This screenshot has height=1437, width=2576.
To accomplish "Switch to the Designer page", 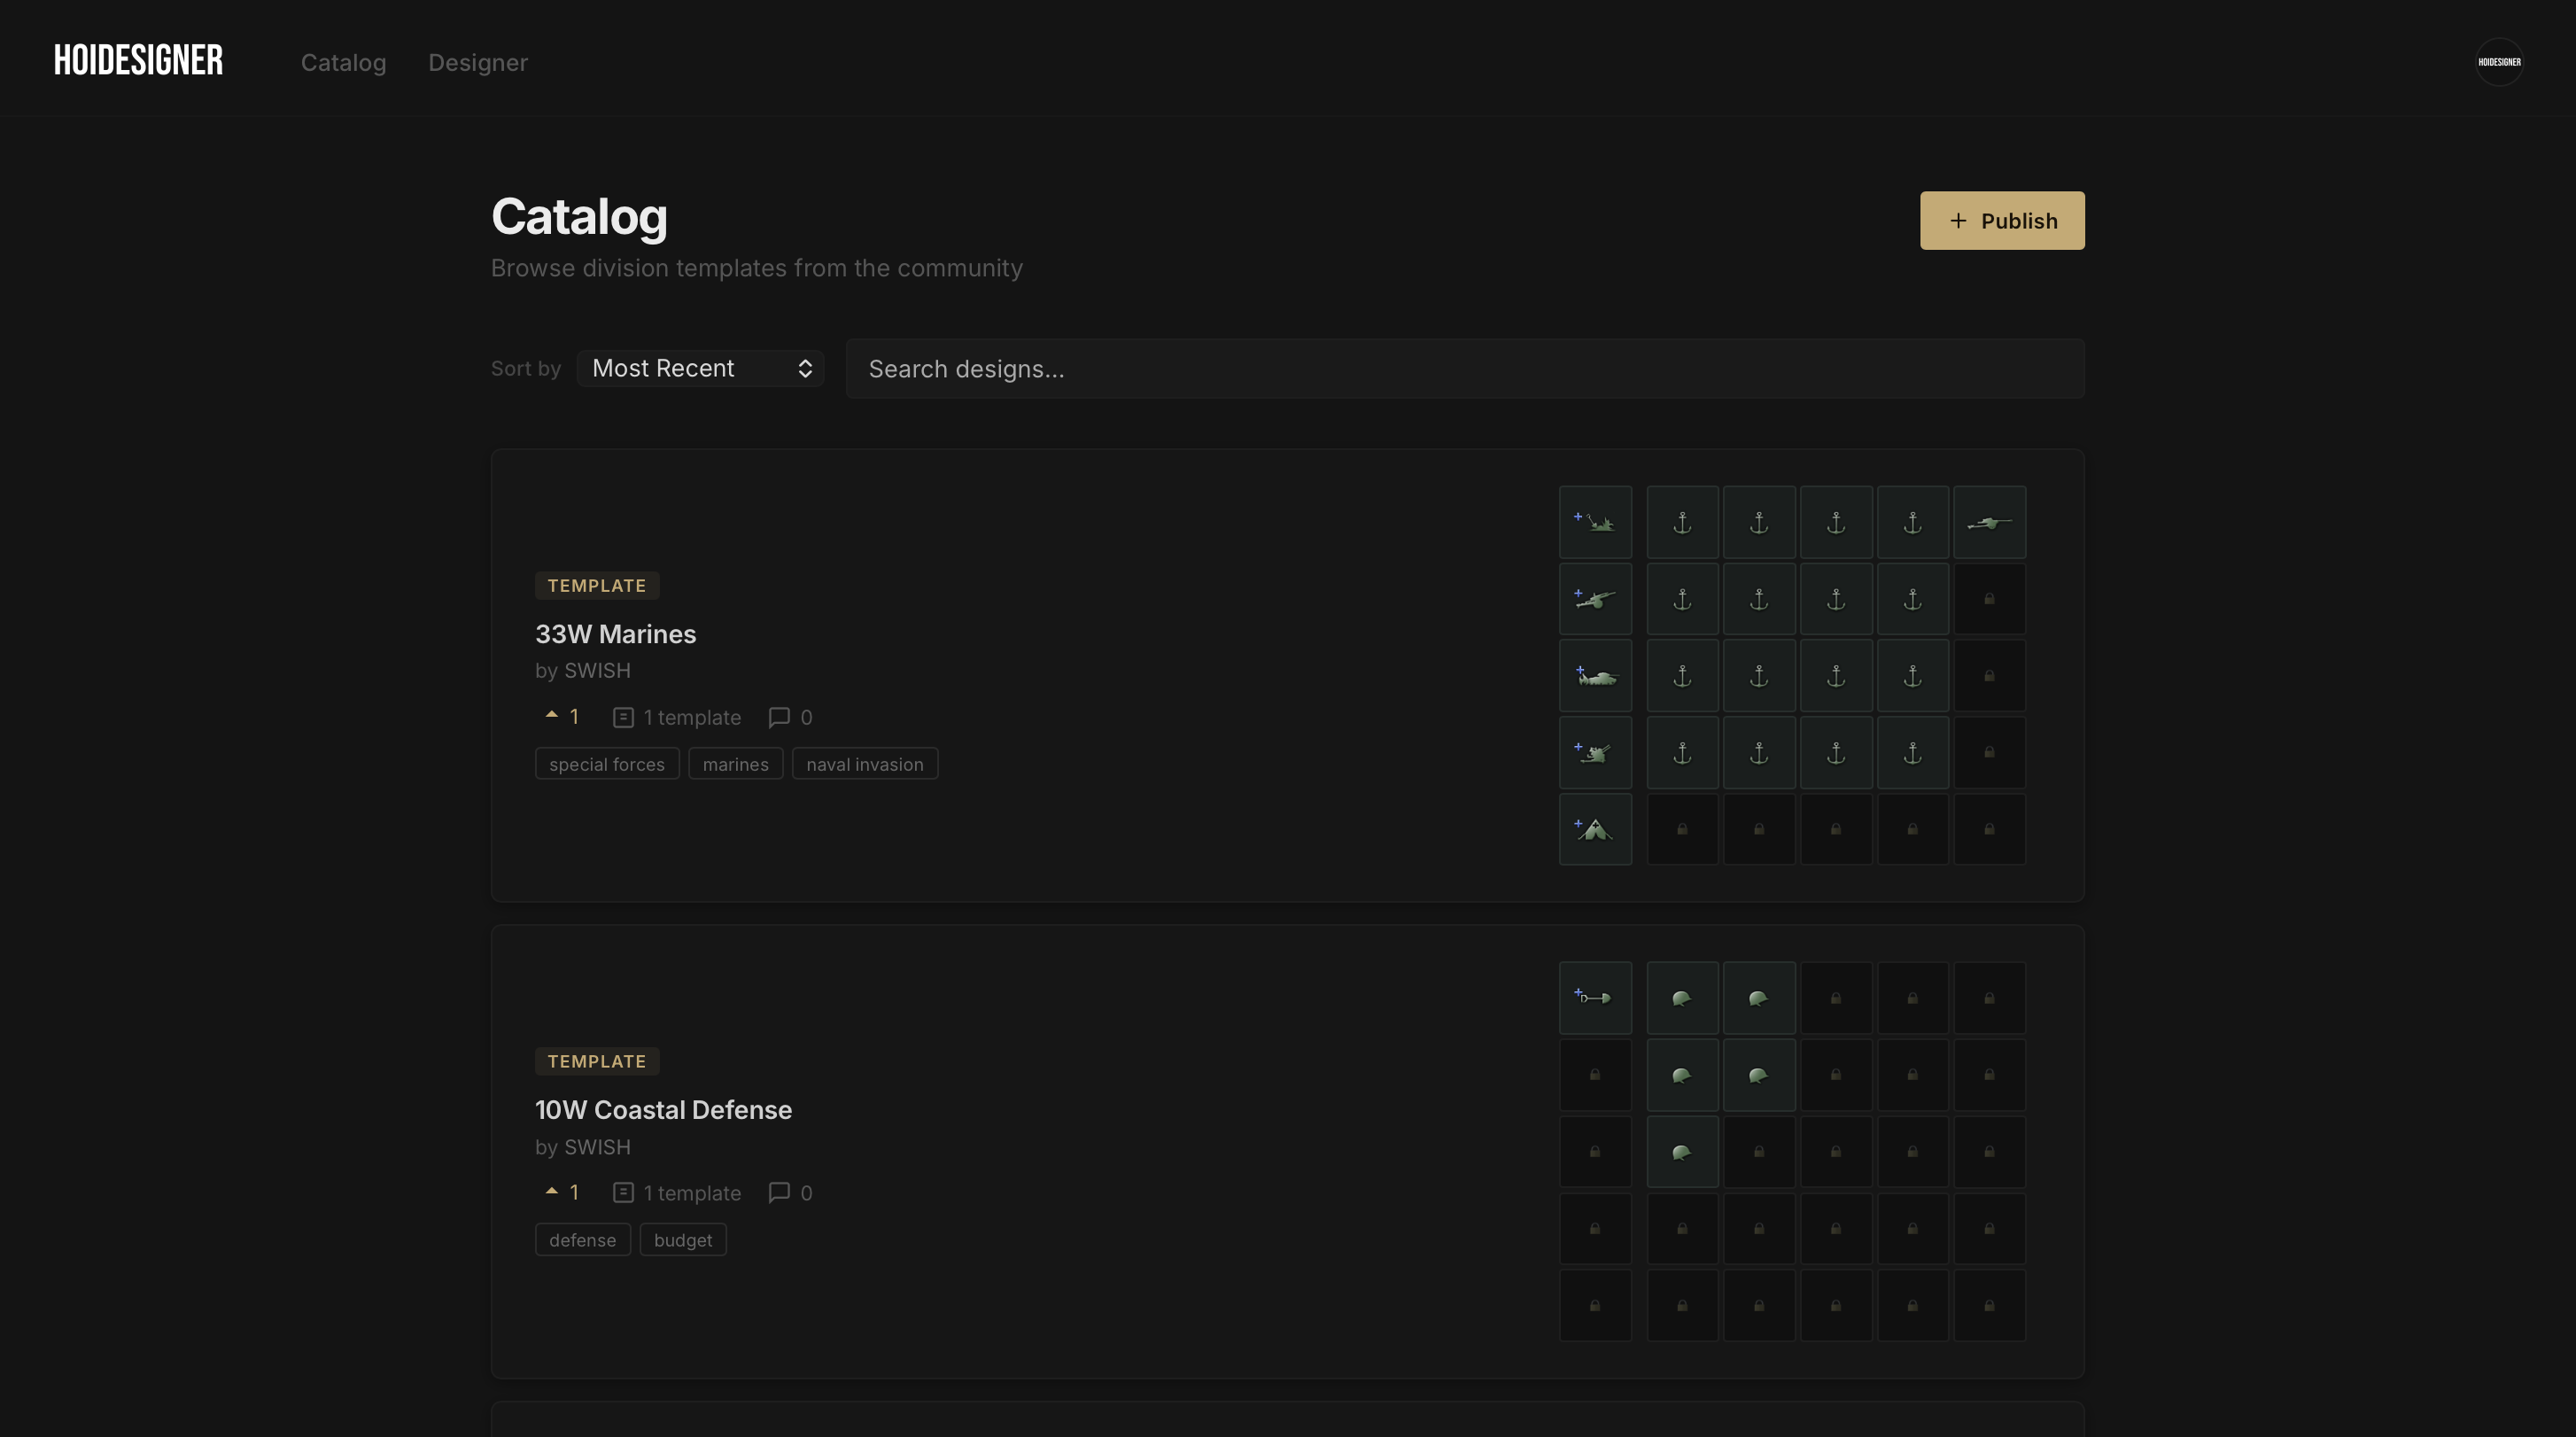I will click(477, 62).
